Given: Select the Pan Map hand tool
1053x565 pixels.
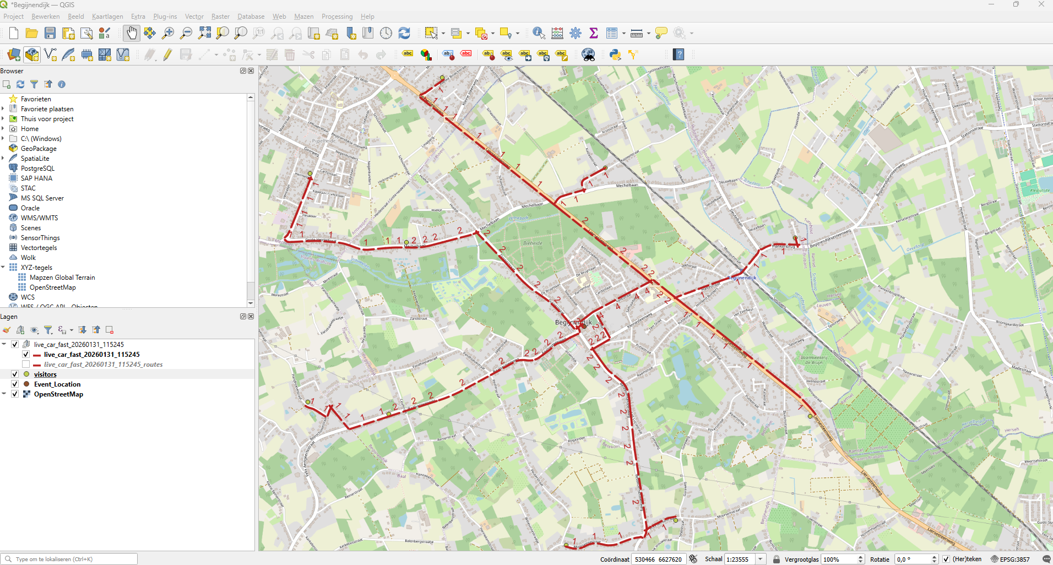Looking at the screenshot, I should click(132, 33).
